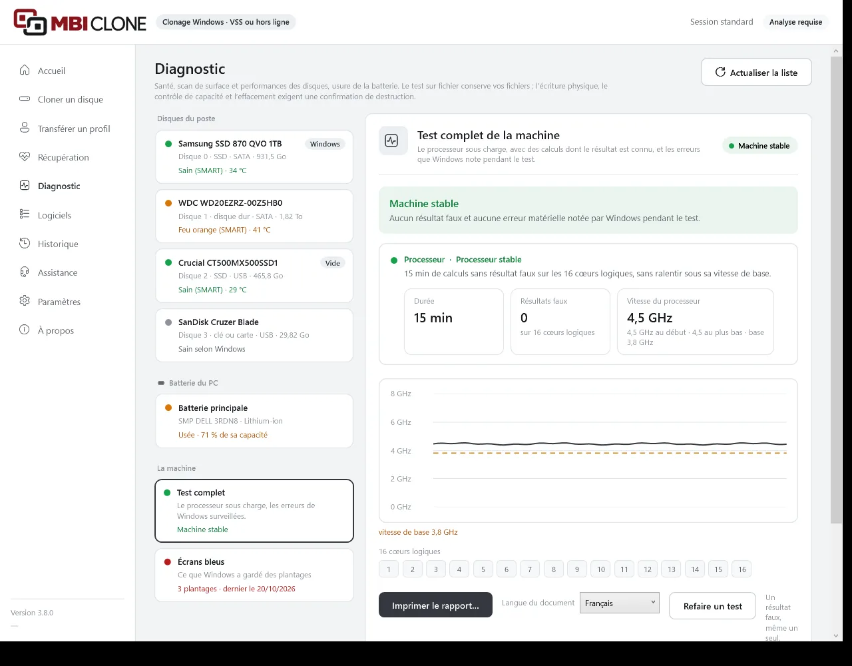Click the vertical scrollbar thumb

(837, 290)
